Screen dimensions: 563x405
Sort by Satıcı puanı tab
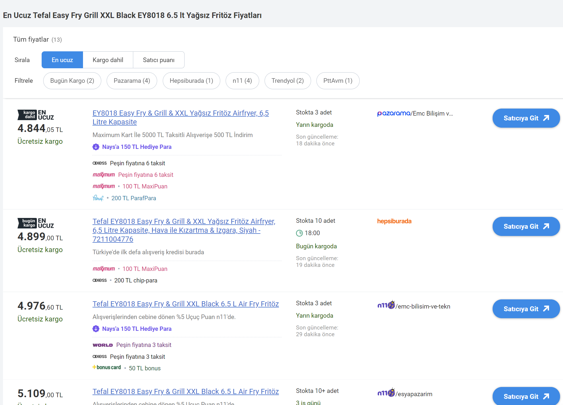158,60
